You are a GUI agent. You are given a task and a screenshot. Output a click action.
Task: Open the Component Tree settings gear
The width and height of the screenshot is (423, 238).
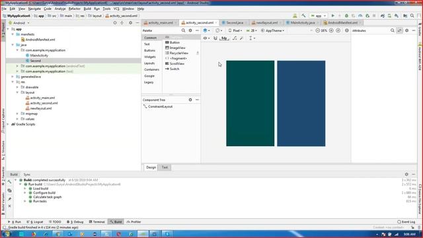(190, 100)
